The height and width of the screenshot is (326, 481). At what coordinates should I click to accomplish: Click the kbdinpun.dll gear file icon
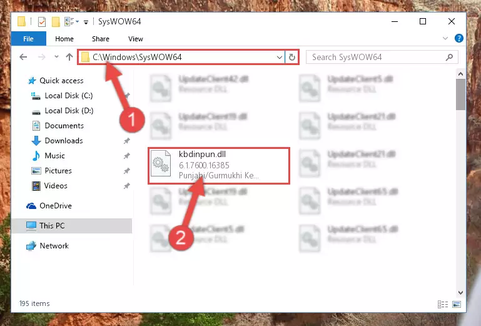pyautogui.click(x=161, y=163)
